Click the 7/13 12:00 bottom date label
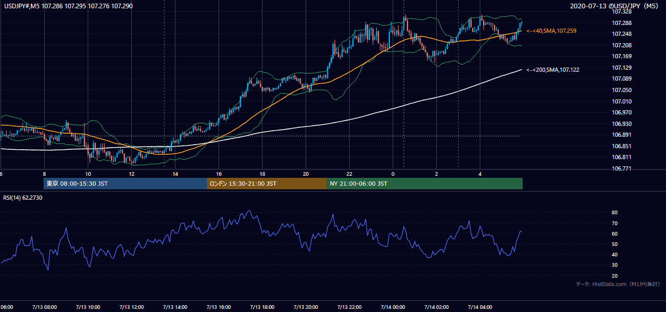Screen dimensions: 666x312 point(131,307)
